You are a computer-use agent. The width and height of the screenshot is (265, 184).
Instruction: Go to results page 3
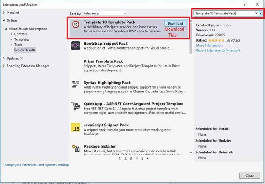(131, 159)
